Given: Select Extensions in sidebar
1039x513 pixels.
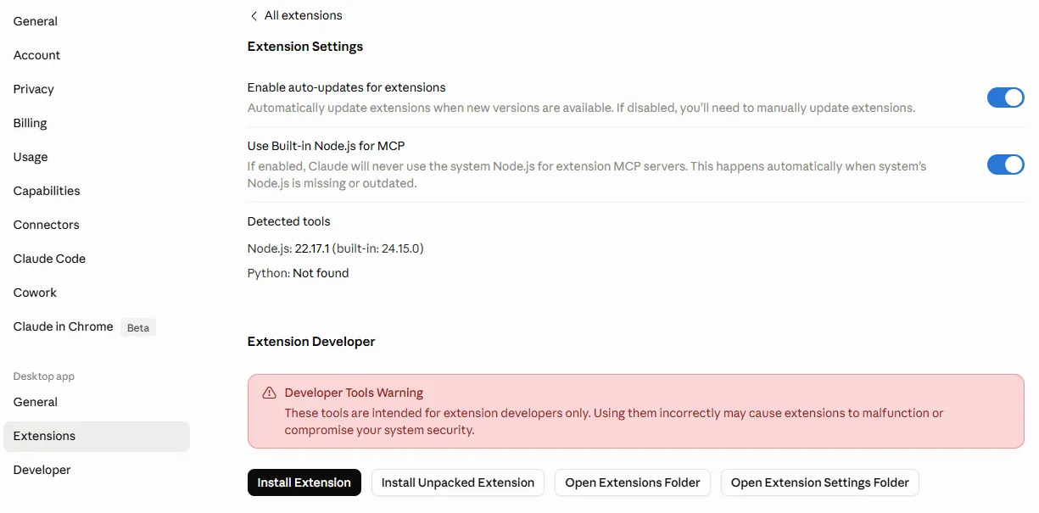Looking at the screenshot, I should click(x=97, y=436).
